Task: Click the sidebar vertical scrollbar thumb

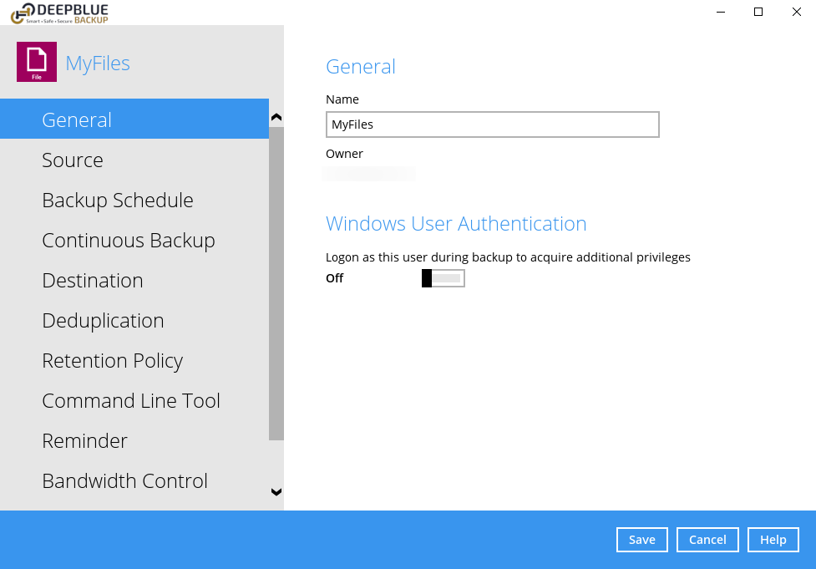Action: (276, 284)
